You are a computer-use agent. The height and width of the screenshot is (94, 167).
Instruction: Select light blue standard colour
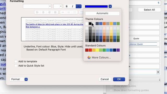coord(108,50)
